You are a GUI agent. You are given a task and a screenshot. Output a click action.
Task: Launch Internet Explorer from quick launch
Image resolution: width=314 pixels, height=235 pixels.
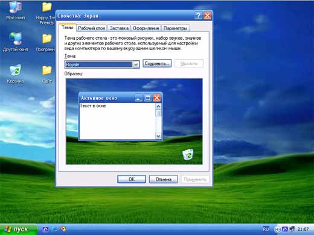click(54, 229)
